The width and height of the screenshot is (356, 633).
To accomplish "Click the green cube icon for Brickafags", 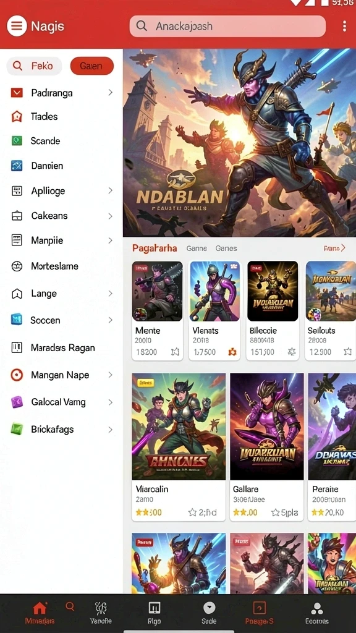I will 17,429.
